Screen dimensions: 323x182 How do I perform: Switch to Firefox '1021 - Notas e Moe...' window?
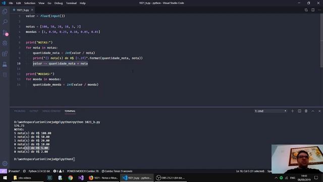coord(103,177)
